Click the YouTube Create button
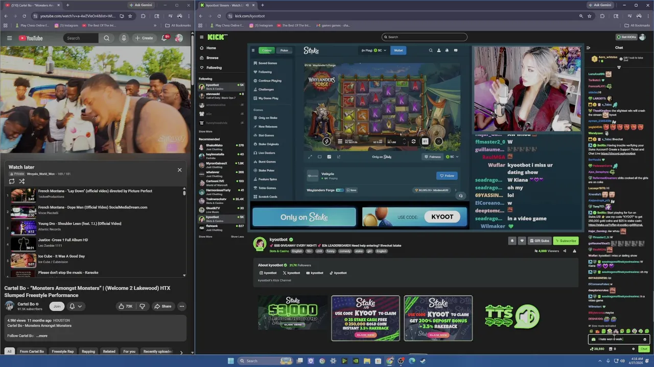654x367 pixels. [x=144, y=38]
